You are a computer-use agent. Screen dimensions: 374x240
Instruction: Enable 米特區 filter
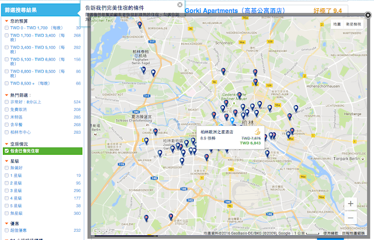coord(6,117)
